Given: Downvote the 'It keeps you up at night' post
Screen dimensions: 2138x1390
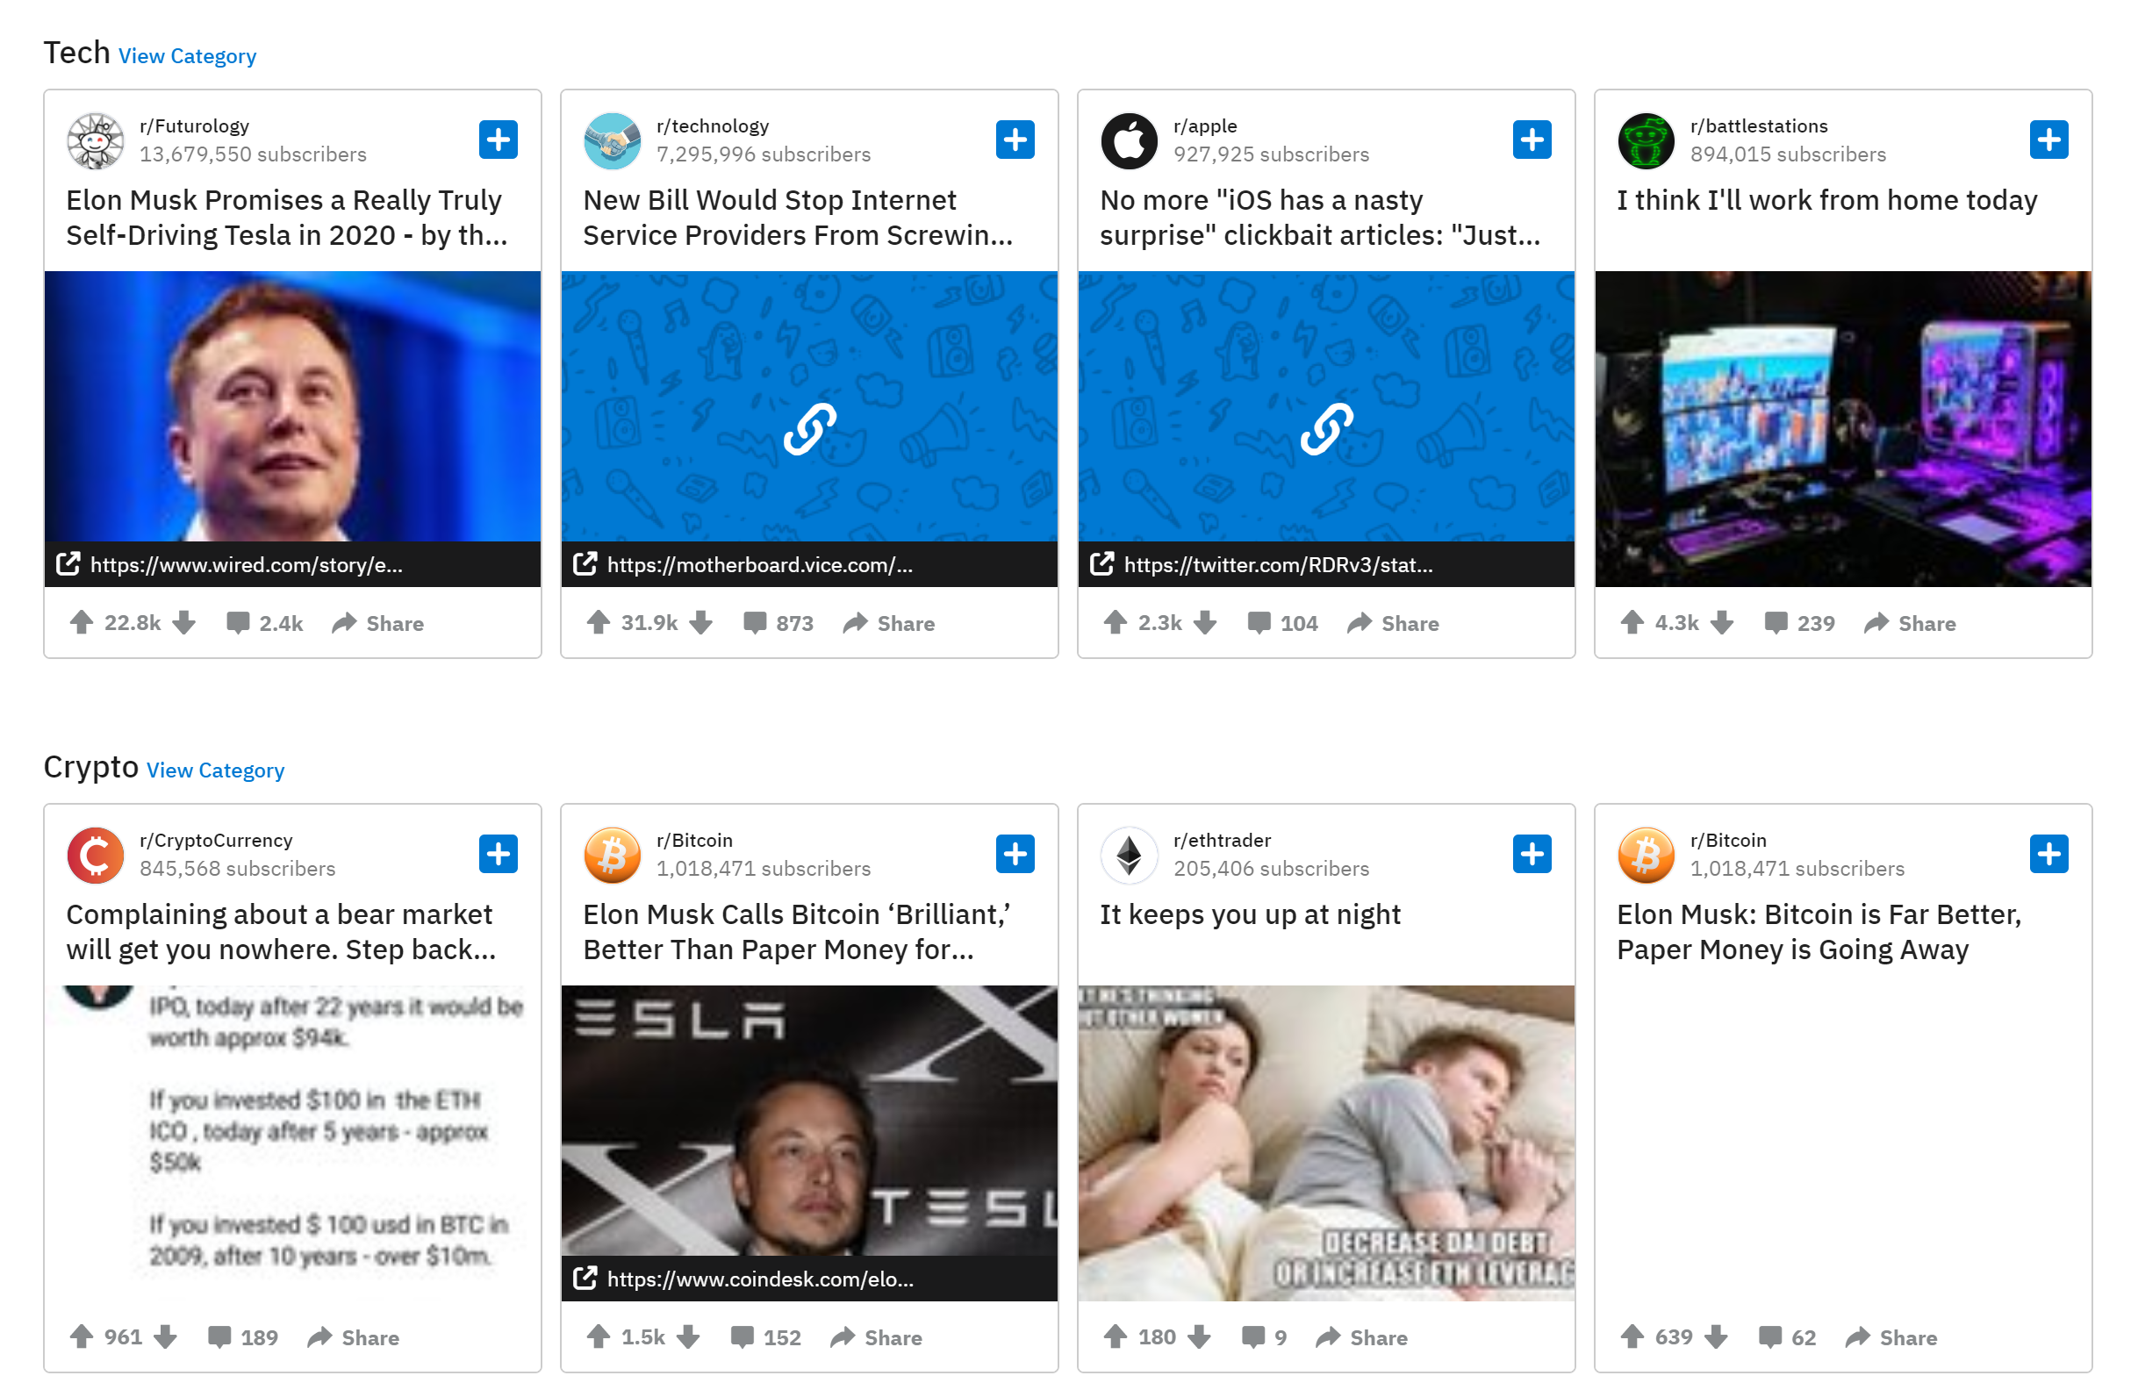Looking at the screenshot, I should click(x=1201, y=1336).
